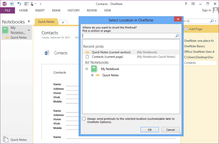Viewport: 219px width, 144px height.
Task: Go back with the Back arrow icon
Action: point(12,4)
